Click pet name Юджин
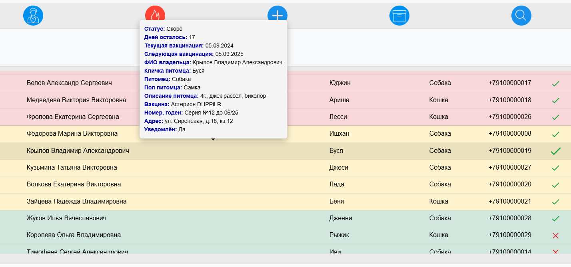This screenshot has width=571, height=267. 339,83
